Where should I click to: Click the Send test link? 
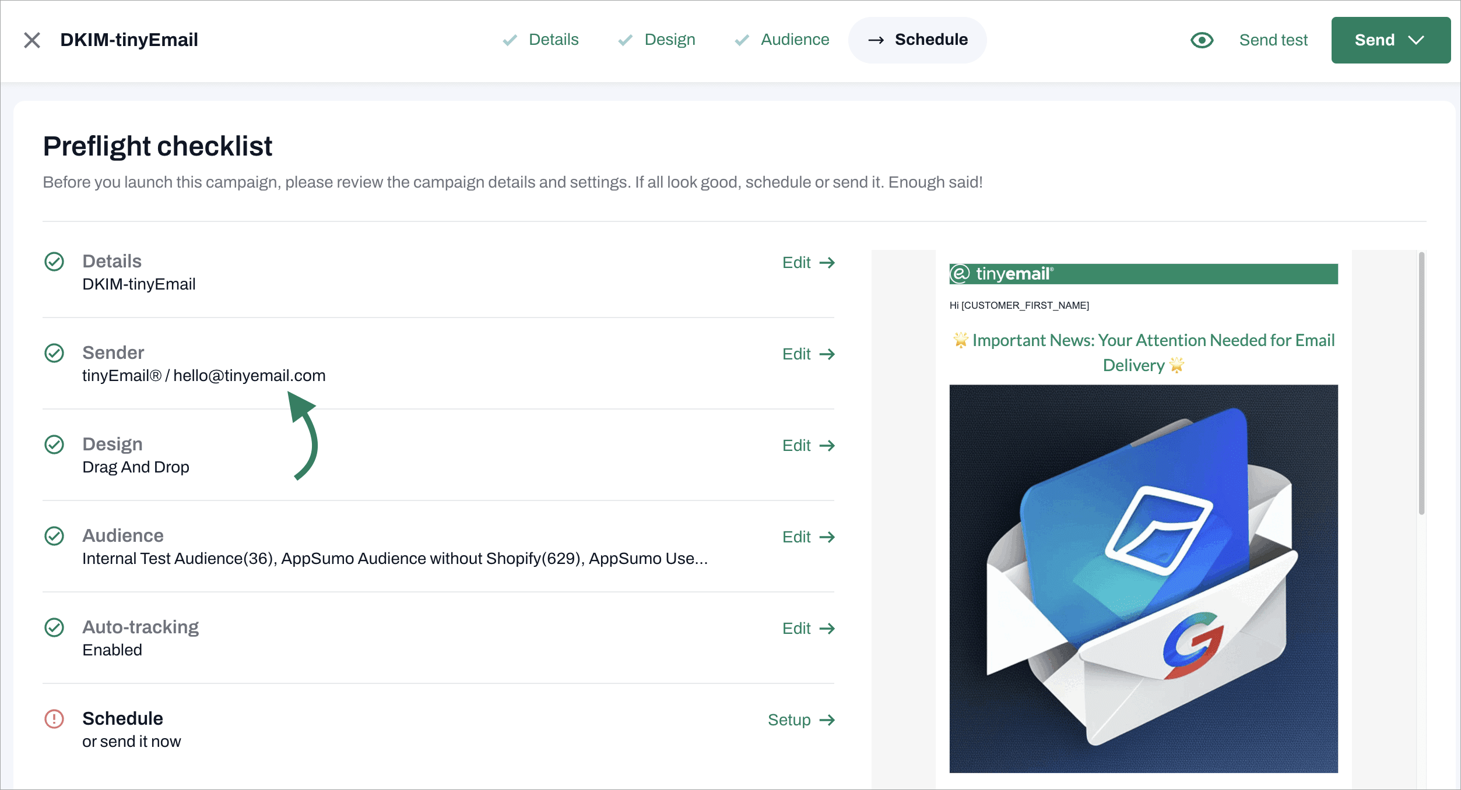click(x=1273, y=40)
